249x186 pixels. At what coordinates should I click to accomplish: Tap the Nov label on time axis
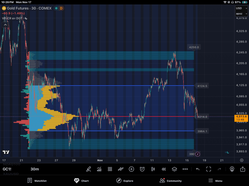point(100,160)
